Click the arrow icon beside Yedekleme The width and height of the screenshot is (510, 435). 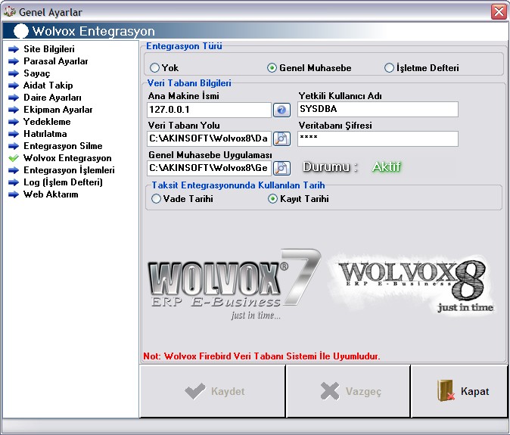[14, 122]
